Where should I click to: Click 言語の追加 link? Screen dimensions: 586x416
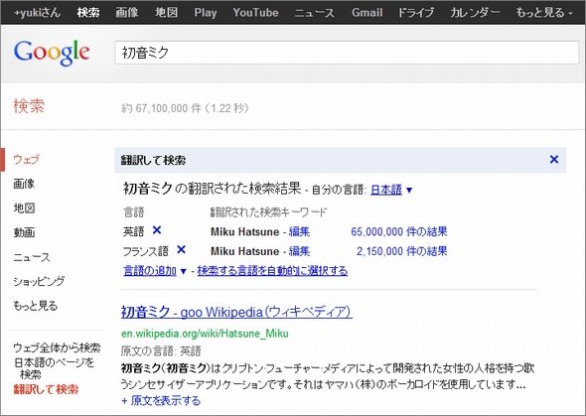(150, 270)
